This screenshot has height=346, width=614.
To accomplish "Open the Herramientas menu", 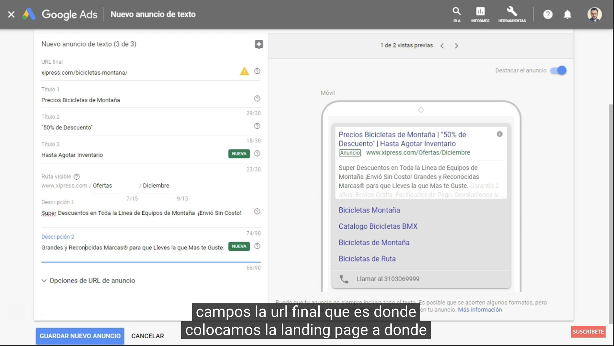I will pos(511,11).
